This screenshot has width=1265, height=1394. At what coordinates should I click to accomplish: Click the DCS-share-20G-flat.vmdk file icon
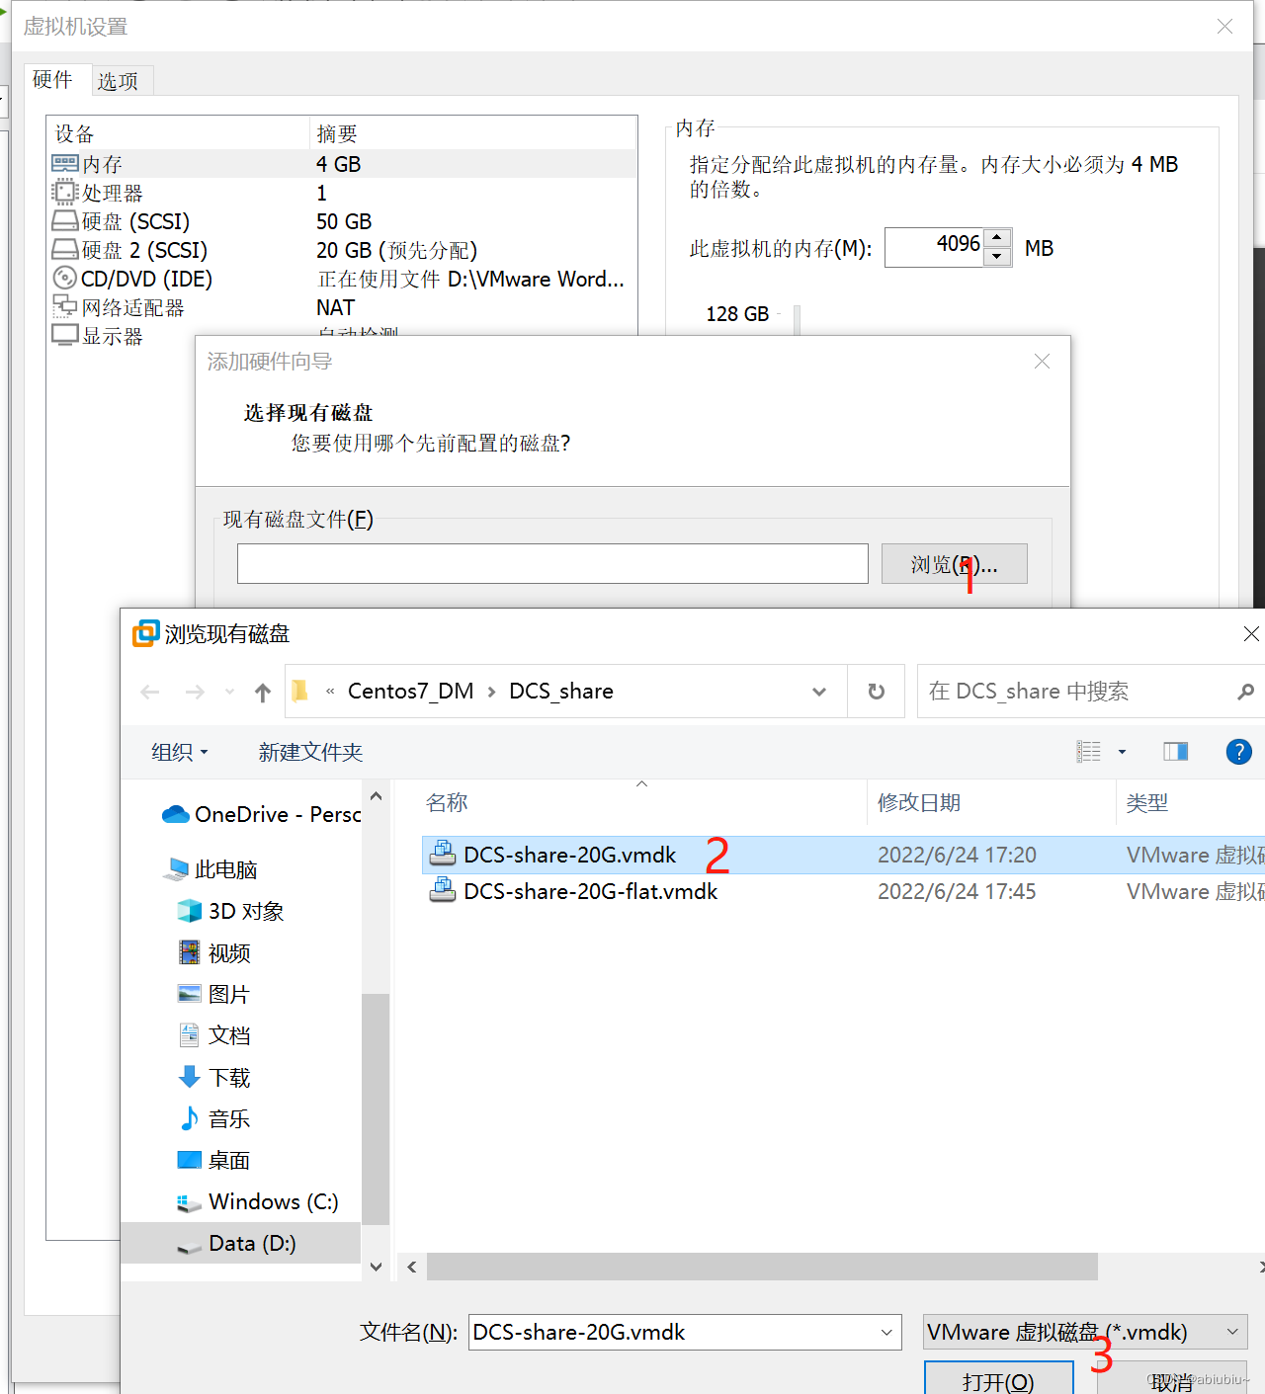[443, 890]
